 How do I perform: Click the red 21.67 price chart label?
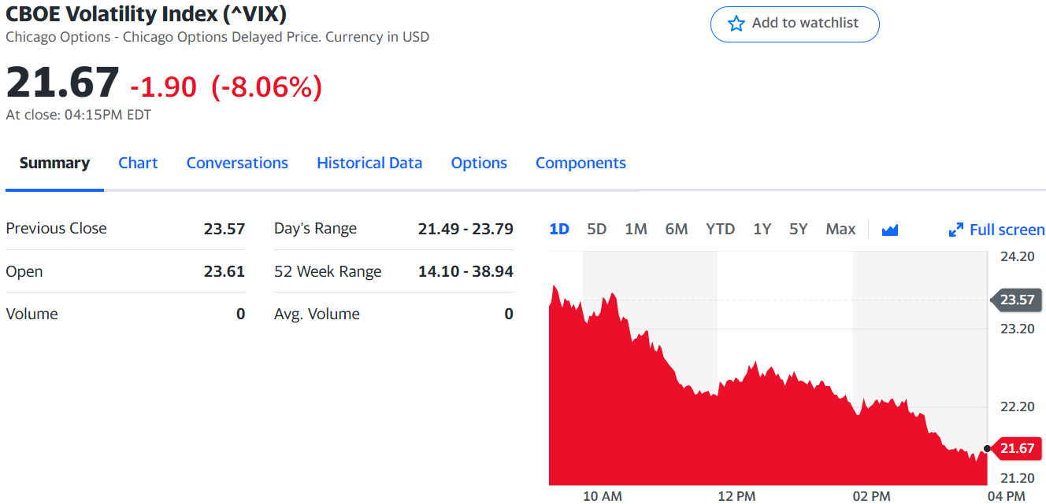[1015, 448]
